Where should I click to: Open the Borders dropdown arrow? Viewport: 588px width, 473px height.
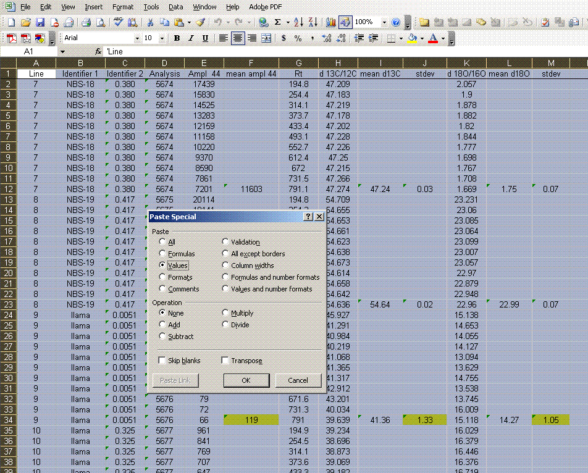coord(401,38)
